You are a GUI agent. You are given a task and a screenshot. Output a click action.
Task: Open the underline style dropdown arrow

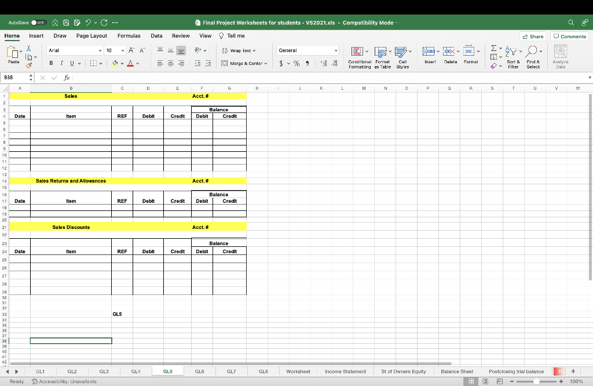[x=79, y=63]
